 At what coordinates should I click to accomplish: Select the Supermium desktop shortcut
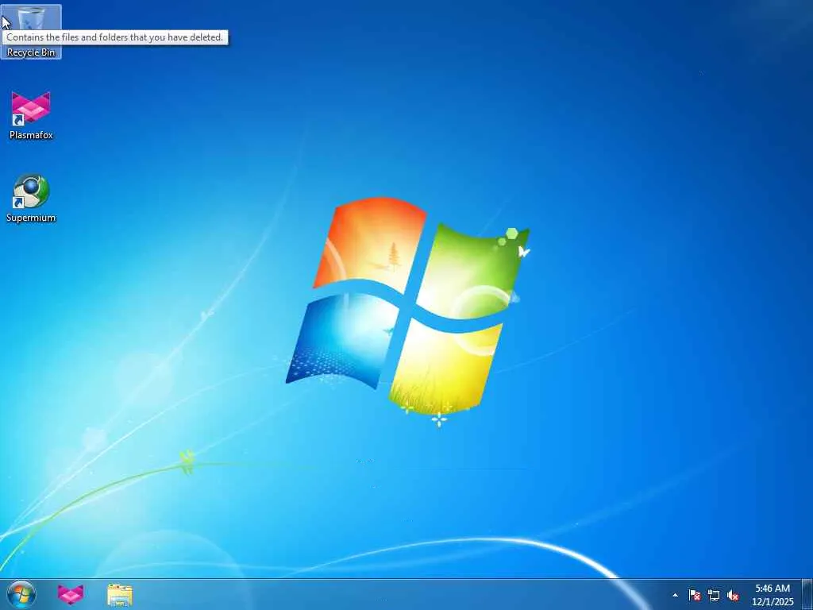click(31, 198)
